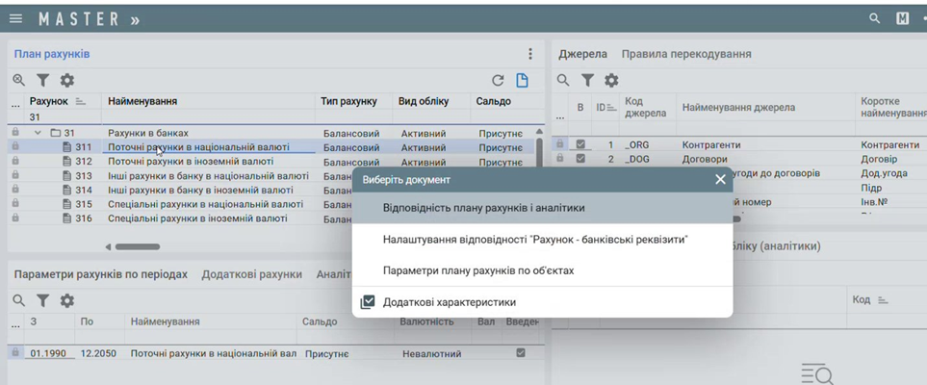Image resolution: width=927 pixels, height=385 pixels.
Task: Toggle Введен checkbox in period row
Action: tap(521, 352)
